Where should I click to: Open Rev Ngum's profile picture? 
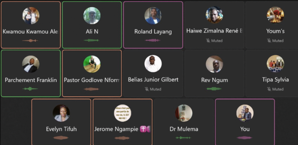click(x=214, y=64)
